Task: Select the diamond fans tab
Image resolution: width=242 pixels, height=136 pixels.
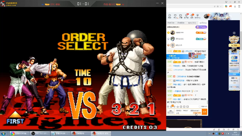Action: (203, 23)
